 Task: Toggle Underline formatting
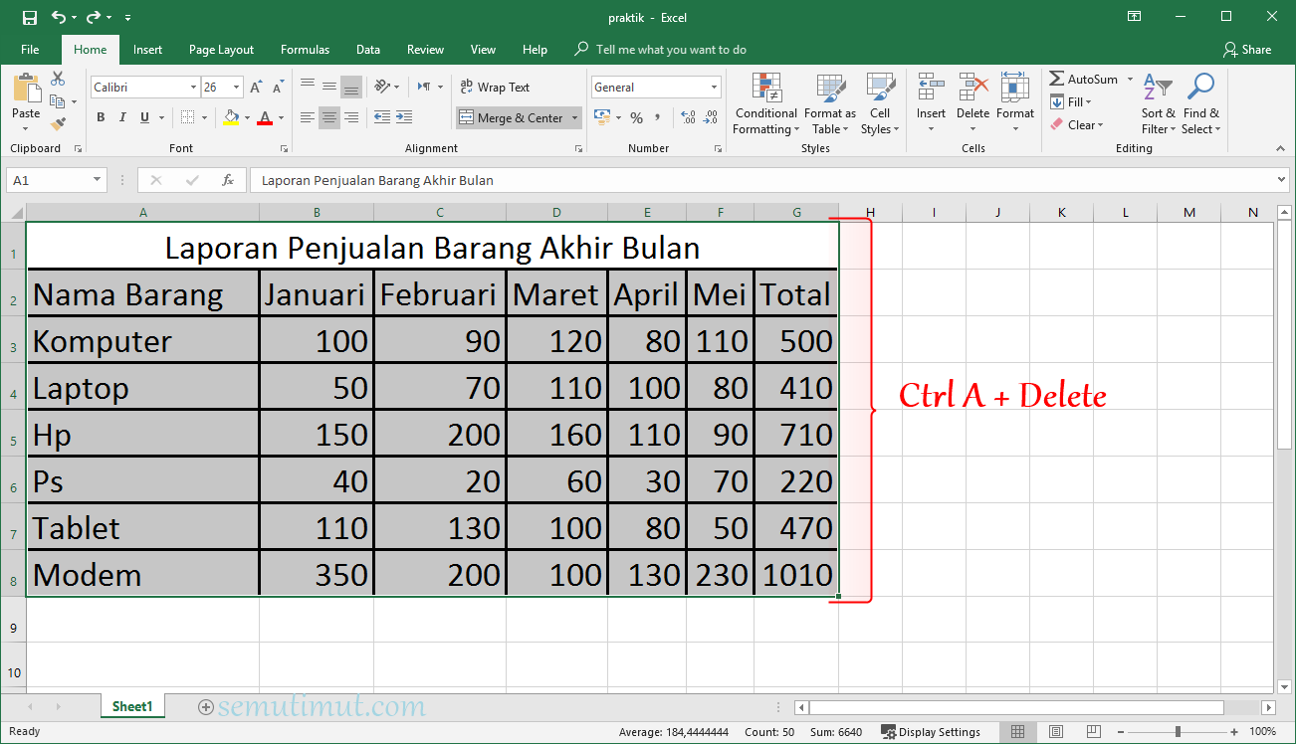[145, 117]
